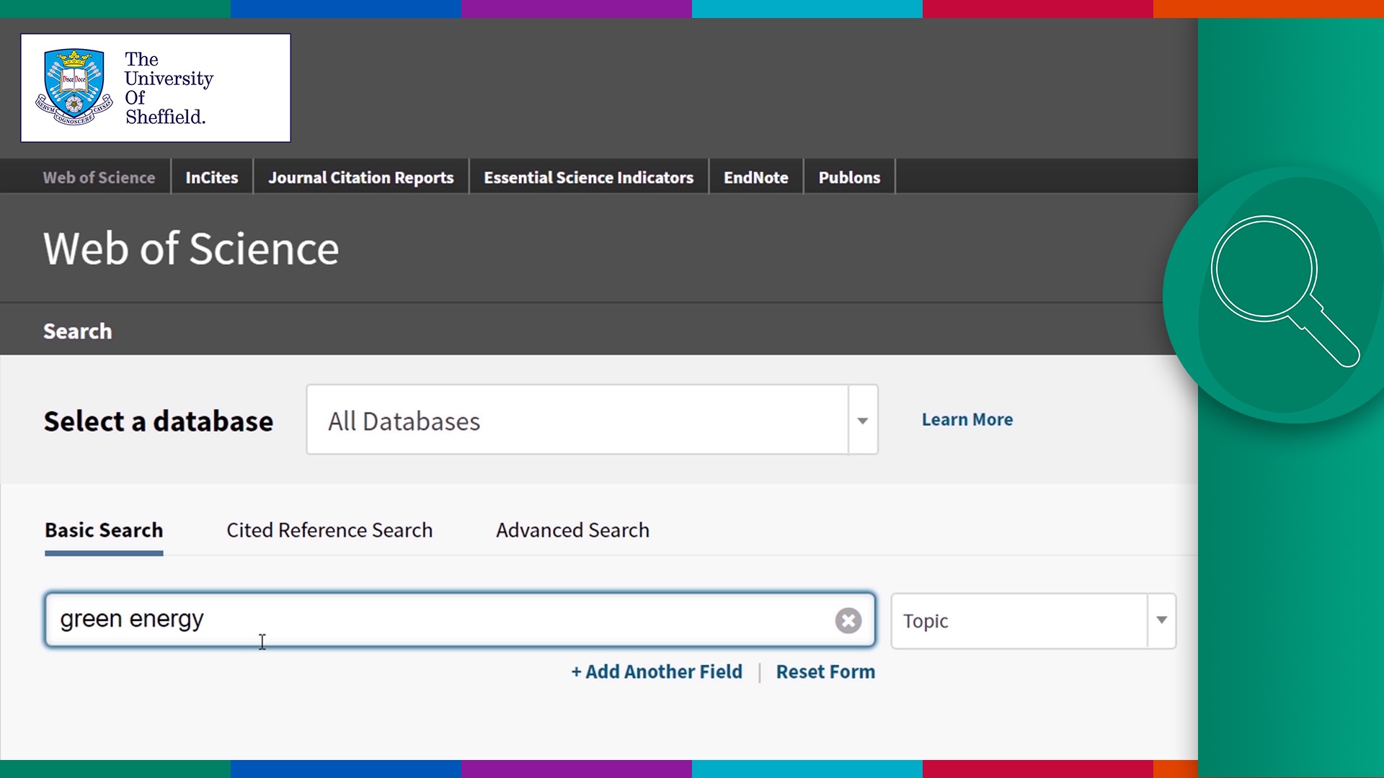1384x778 pixels.
Task: Click the University of Sheffield logo
Action: coord(156,88)
